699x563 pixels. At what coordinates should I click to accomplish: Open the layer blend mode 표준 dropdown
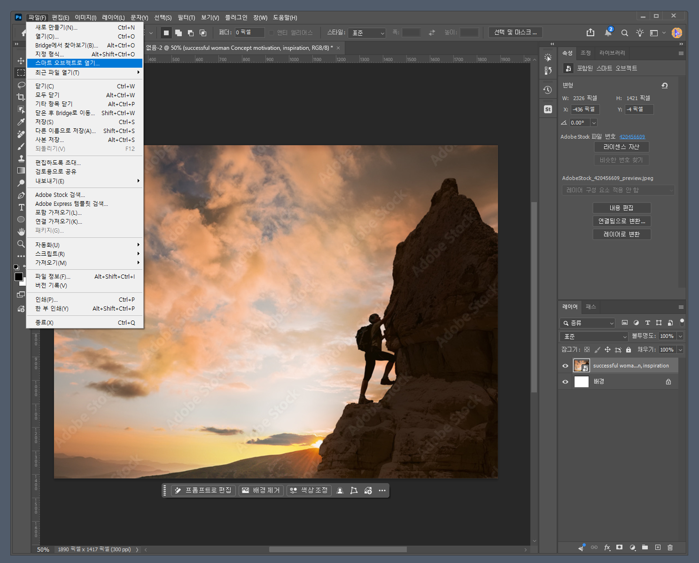click(x=594, y=336)
